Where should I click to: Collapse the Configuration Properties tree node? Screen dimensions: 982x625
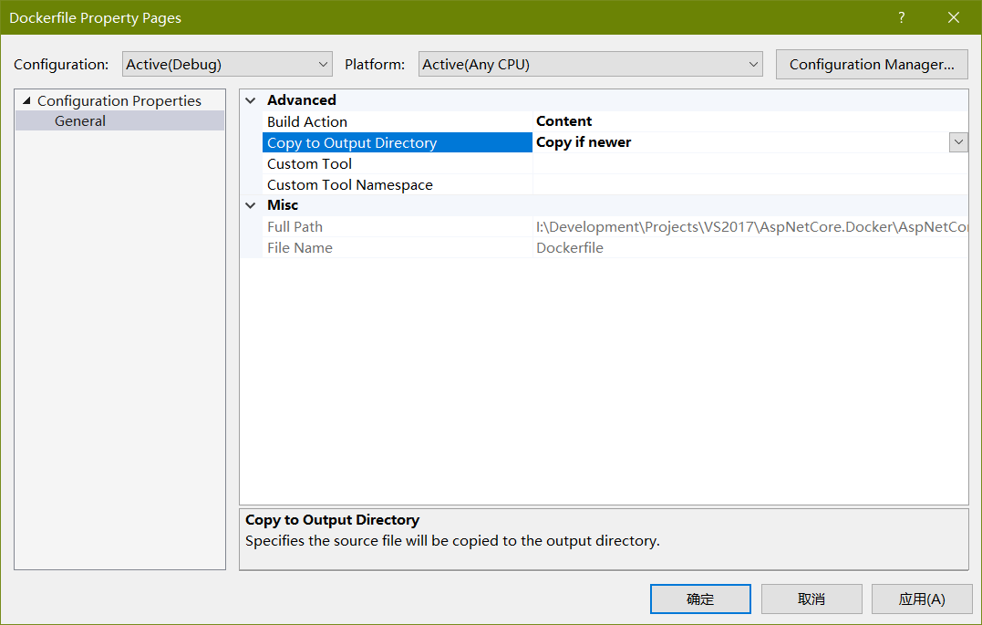point(26,101)
